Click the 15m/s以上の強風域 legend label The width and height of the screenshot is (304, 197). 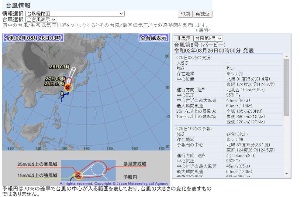[x=37, y=175]
